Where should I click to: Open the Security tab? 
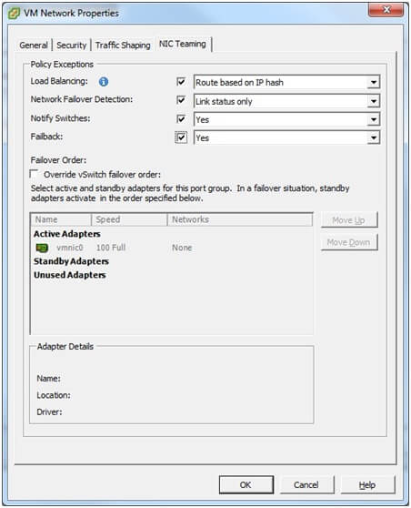[x=72, y=45]
